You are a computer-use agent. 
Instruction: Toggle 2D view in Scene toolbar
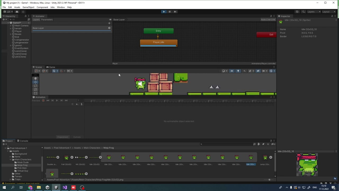(232, 71)
